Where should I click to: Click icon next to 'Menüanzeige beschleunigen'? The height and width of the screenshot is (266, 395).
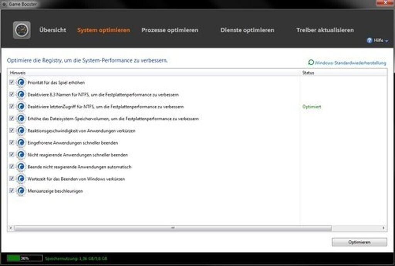click(x=21, y=191)
